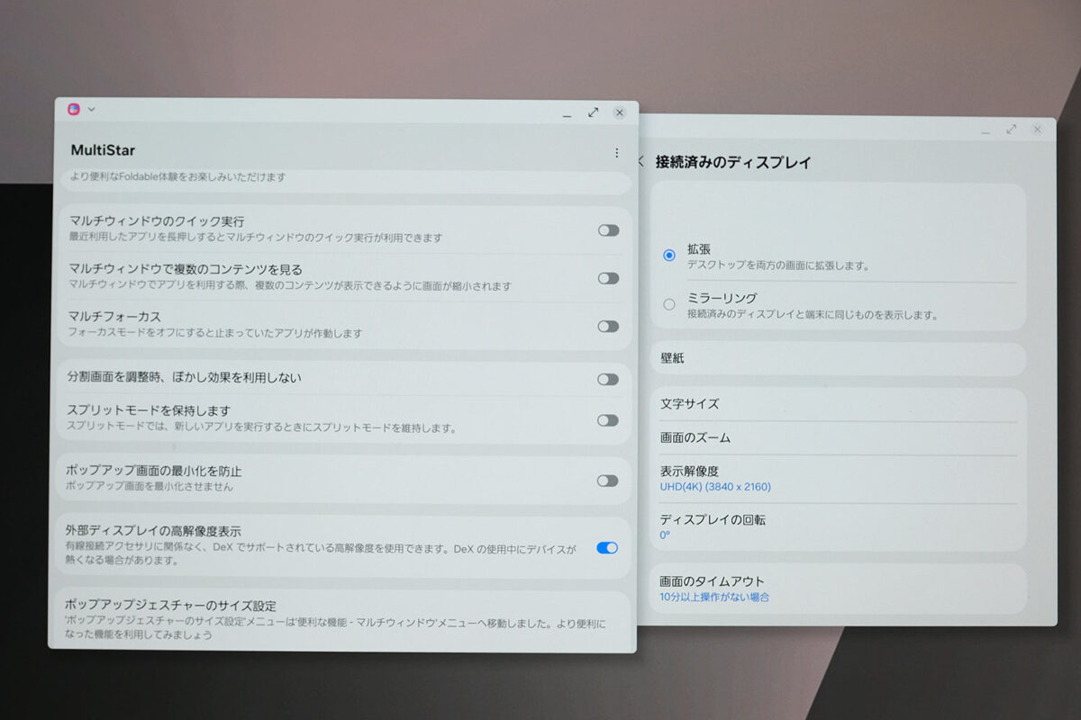Maximize the 接続済みのディスプレイ window
This screenshot has height=720, width=1081.
pos(1012,130)
